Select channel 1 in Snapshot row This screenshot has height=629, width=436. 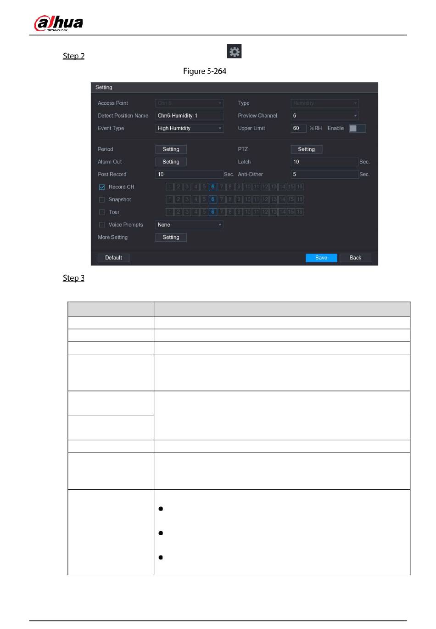pyautogui.click(x=170, y=199)
